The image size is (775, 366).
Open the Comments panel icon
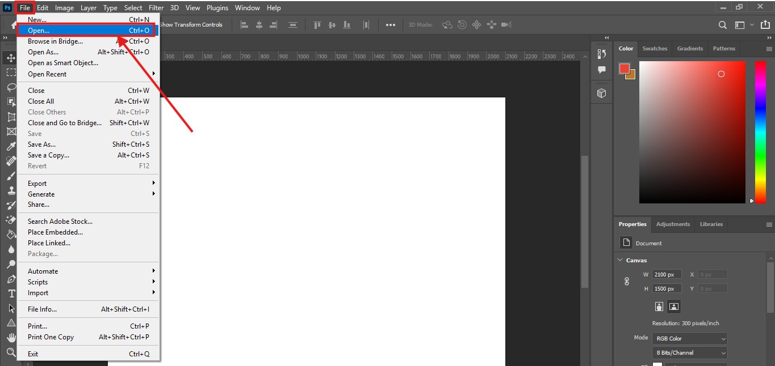[x=602, y=70]
